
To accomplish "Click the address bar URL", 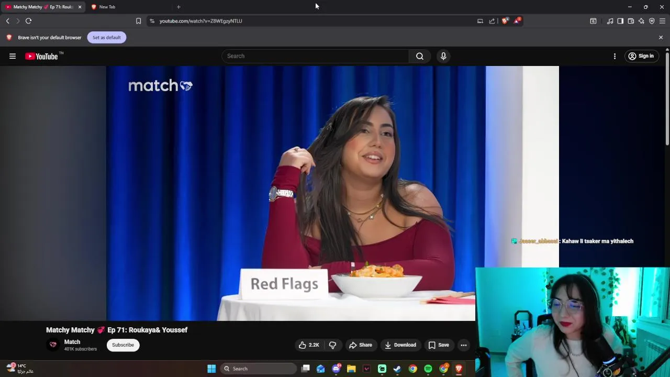I will coord(201,21).
